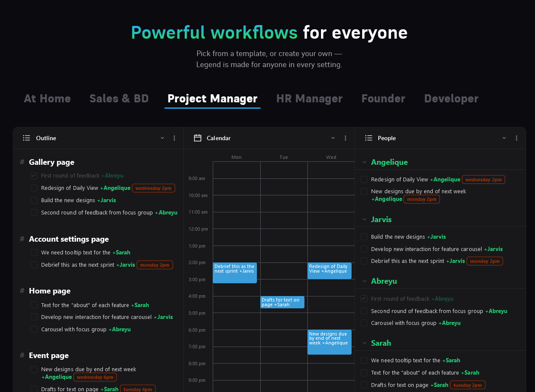The width and height of the screenshot is (535, 392).
Task: Click the People panel list icon
Action: pyautogui.click(x=369, y=138)
